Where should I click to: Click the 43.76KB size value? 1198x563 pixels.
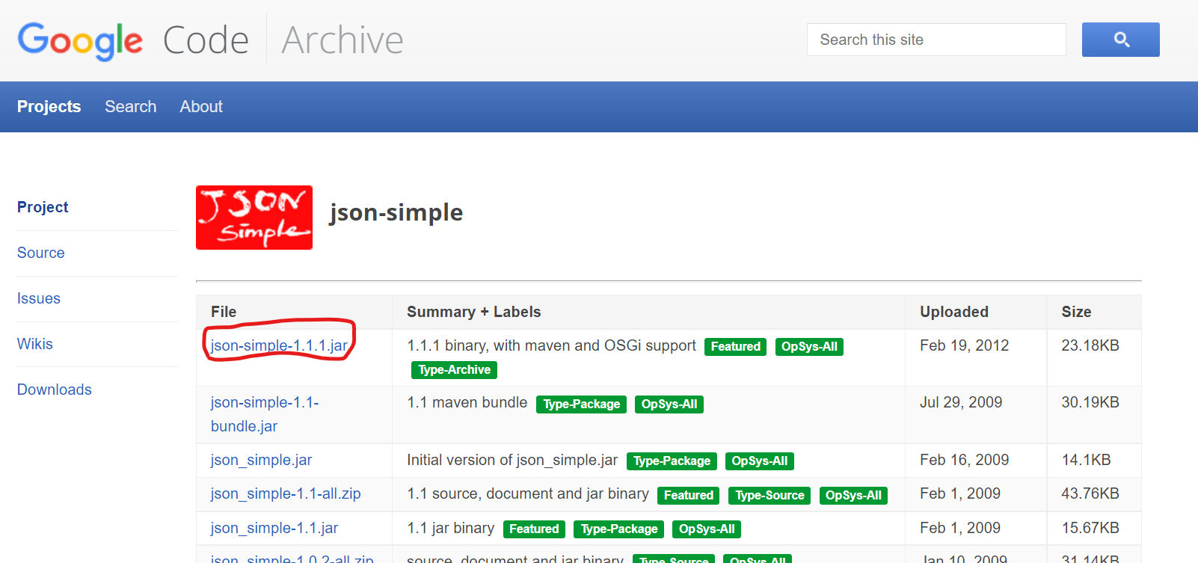click(x=1090, y=493)
